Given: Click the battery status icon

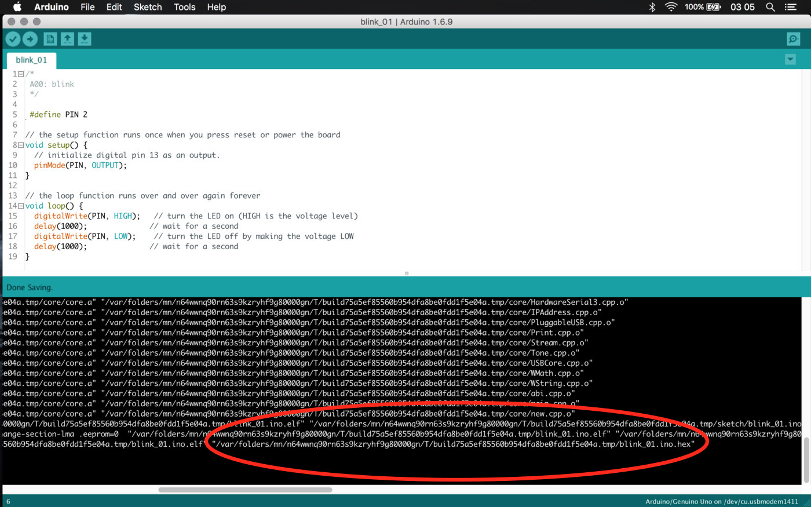Looking at the screenshot, I should 714,7.
